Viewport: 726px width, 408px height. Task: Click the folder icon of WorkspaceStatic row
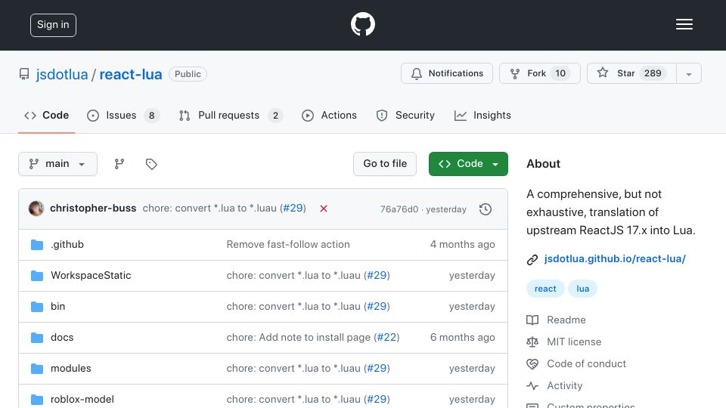tap(37, 276)
